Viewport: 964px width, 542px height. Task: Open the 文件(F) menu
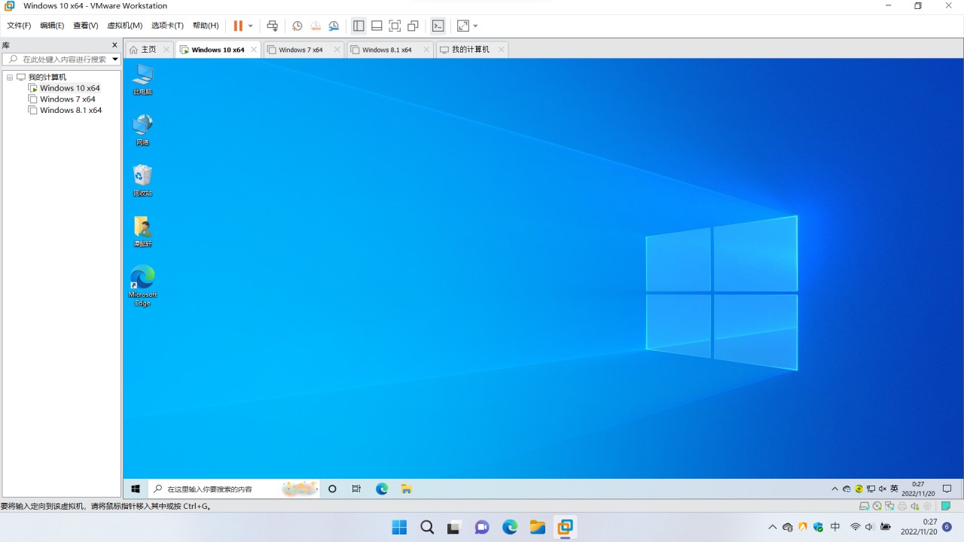(19, 26)
